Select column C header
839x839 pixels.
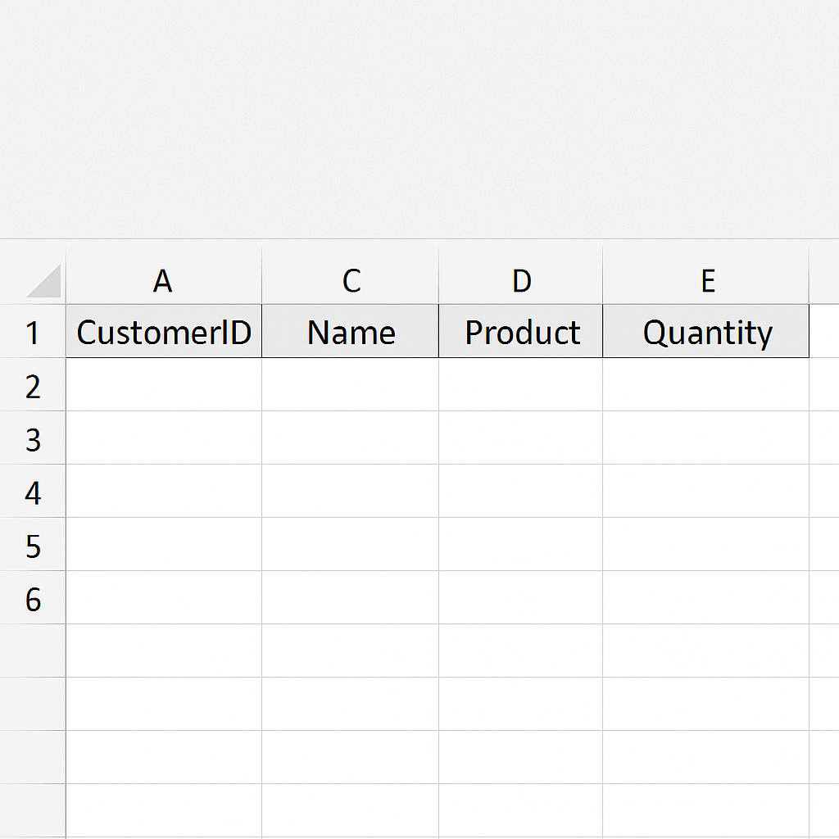tap(351, 276)
